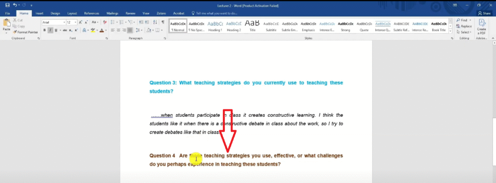The height and width of the screenshot is (183, 496).
Task: Apply superscript formatting
Action: point(76,30)
